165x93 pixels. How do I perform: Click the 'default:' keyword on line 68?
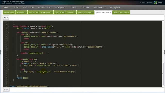pyautogui.click(x=24, y=53)
